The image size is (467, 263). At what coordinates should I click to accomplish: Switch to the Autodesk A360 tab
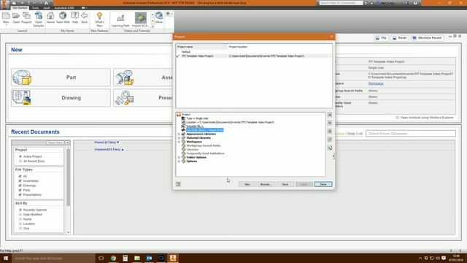coord(64,8)
